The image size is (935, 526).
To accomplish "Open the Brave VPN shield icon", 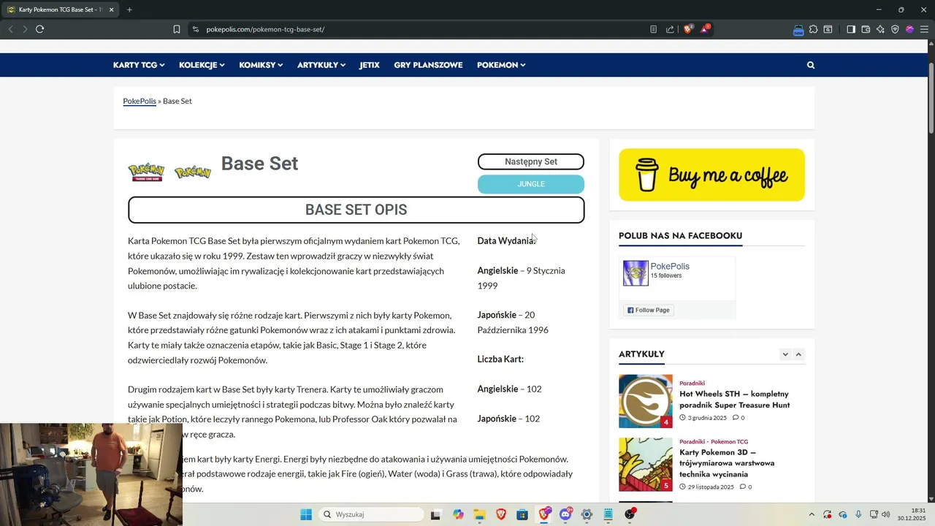I will (x=895, y=29).
